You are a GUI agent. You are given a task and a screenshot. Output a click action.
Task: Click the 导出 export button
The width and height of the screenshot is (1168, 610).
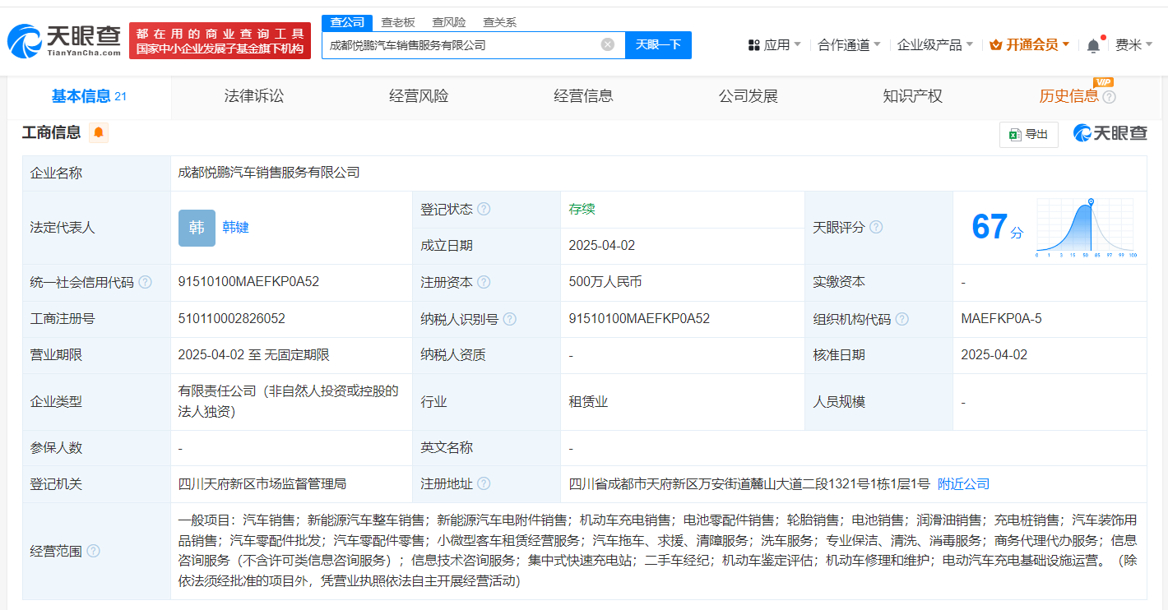[1028, 135]
